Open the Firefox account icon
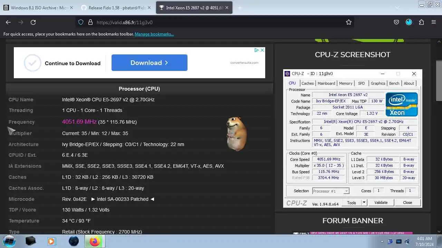Screen dimensions: 442x248 pos(409,22)
